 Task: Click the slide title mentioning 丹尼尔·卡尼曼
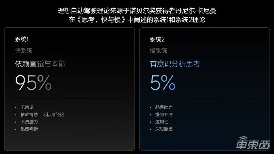coord(137,11)
